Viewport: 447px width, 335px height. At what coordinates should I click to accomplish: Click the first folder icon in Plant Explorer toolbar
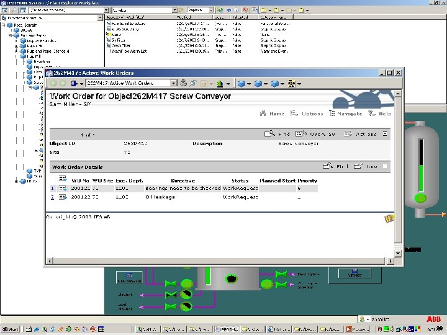[264, 11]
